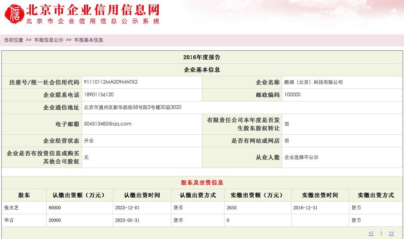Select postal code 100000
The width and height of the screenshot is (404, 239).
click(x=292, y=95)
